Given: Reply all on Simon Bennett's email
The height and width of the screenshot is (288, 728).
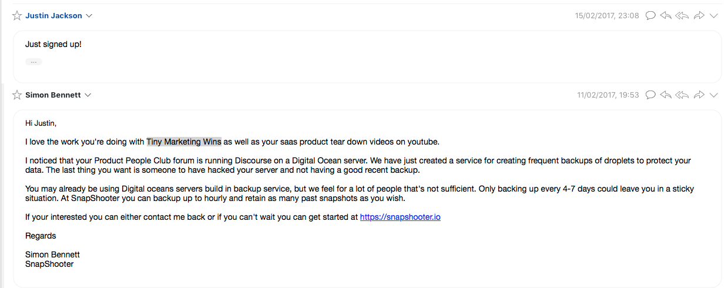Looking at the screenshot, I should [x=682, y=95].
